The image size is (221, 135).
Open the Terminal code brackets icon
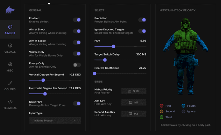10,102
